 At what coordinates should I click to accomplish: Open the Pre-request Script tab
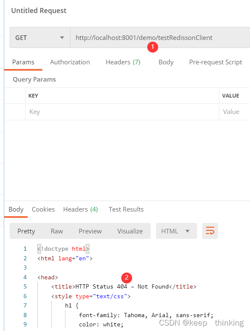point(216,62)
